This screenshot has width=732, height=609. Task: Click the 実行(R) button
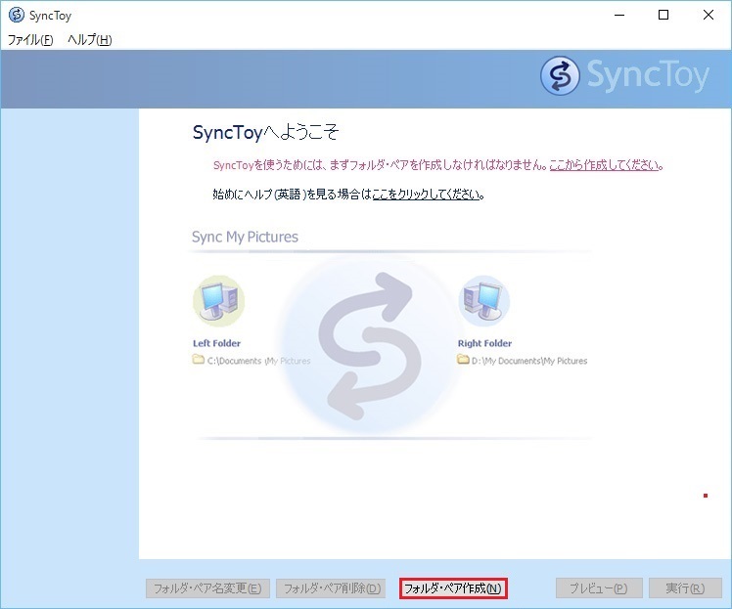(x=685, y=588)
